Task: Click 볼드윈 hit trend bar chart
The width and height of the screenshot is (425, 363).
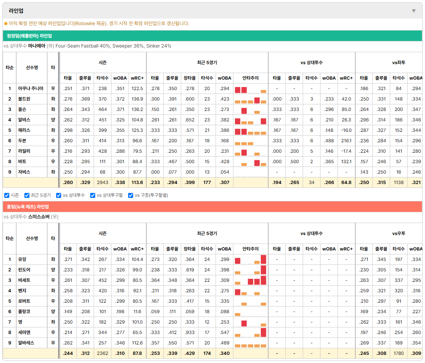Action: click(250, 99)
